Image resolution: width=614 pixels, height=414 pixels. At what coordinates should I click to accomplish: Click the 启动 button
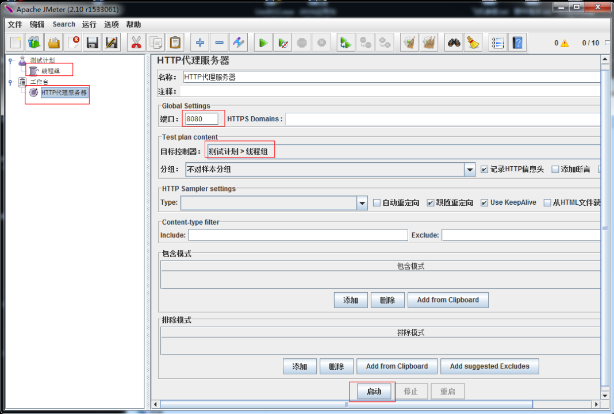[x=374, y=391]
